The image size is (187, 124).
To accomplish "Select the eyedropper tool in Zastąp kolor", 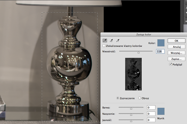I will tap(105, 41).
